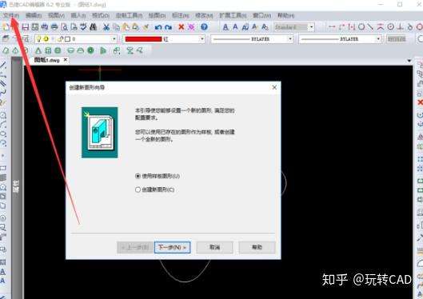Image resolution: width=423 pixels, height=299 pixels.
Task: Expand the second BYLAYER lineweight dropdown
Action: click(x=378, y=39)
